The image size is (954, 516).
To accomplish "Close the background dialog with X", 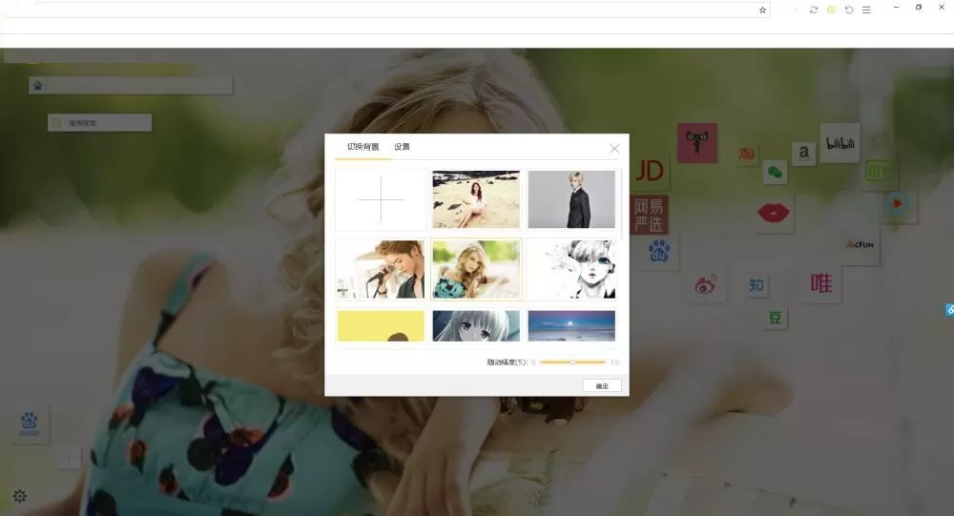I will point(614,149).
